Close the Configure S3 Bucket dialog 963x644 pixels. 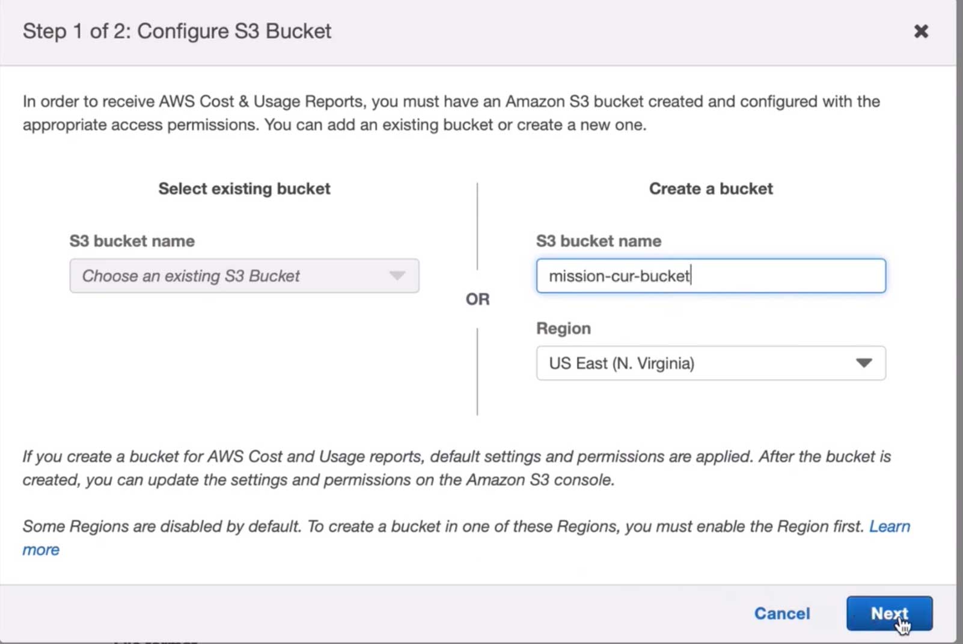tap(920, 31)
